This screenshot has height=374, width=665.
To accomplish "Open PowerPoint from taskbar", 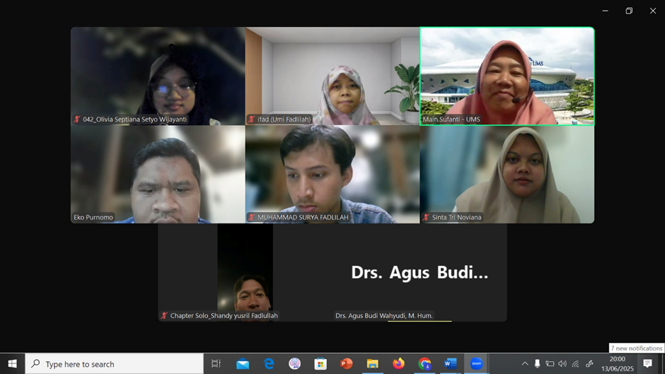I will [347, 363].
